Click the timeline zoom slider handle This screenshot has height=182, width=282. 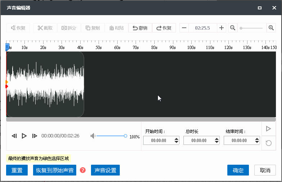click(241, 28)
